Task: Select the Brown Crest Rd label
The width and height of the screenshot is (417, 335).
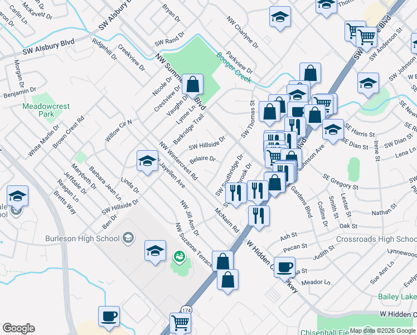Action: 69,132
